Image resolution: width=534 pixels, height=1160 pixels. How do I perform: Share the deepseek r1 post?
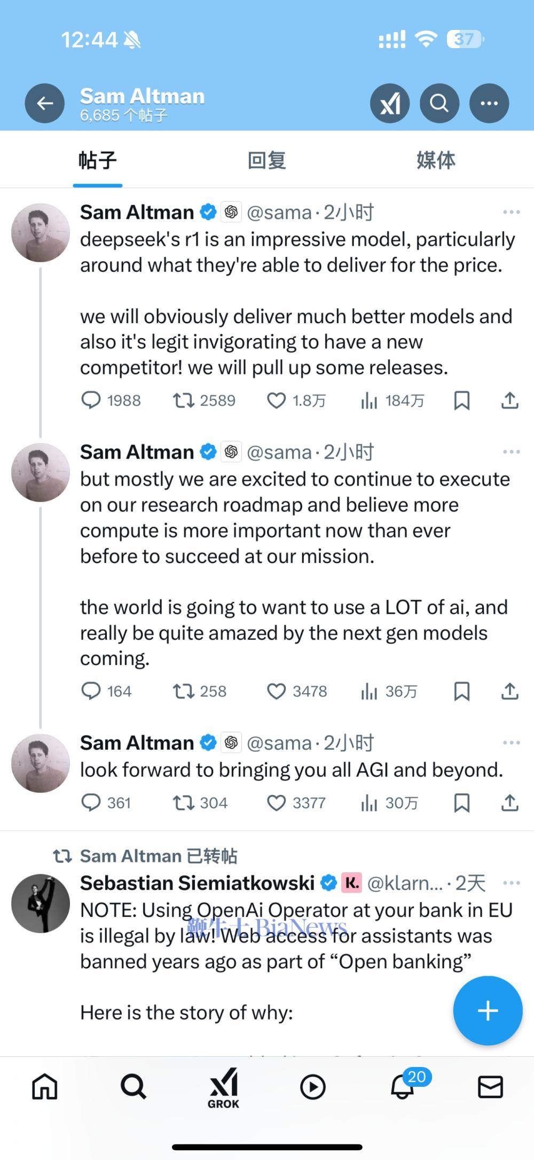point(510,400)
